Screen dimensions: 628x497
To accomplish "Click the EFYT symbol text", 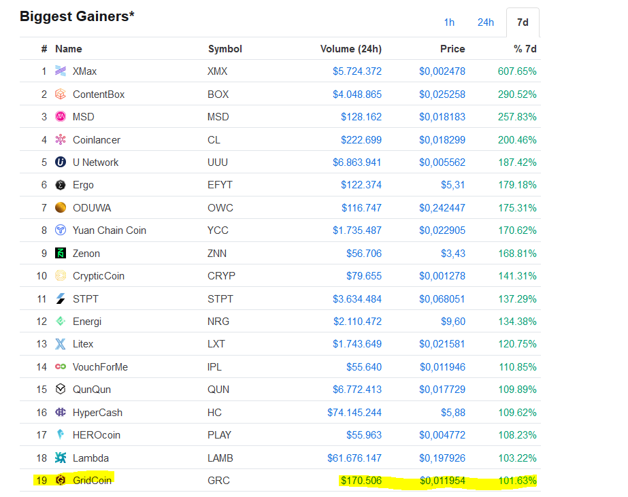I will coord(220,185).
